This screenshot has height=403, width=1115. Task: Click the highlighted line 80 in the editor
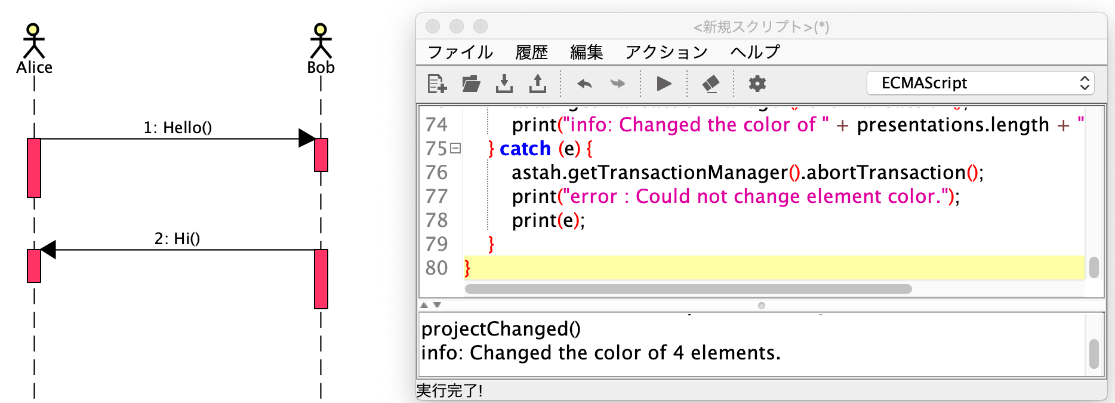(716, 268)
